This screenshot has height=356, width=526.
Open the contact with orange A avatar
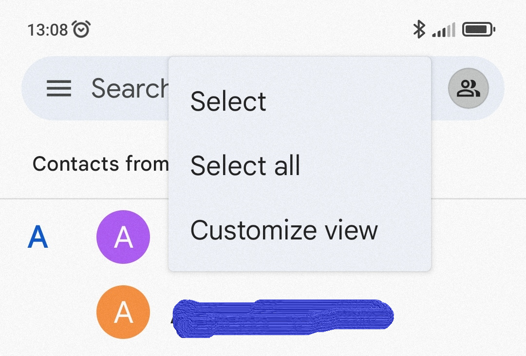(123, 312)
